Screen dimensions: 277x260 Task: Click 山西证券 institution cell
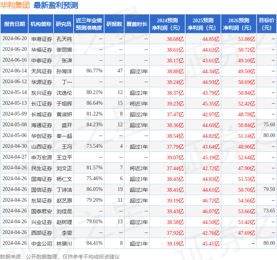(42, 147)
